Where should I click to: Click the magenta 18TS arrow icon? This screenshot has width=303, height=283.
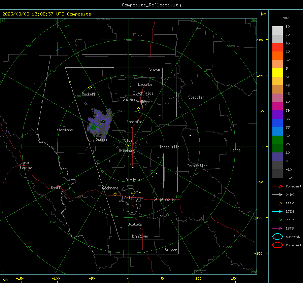point(277,228)
